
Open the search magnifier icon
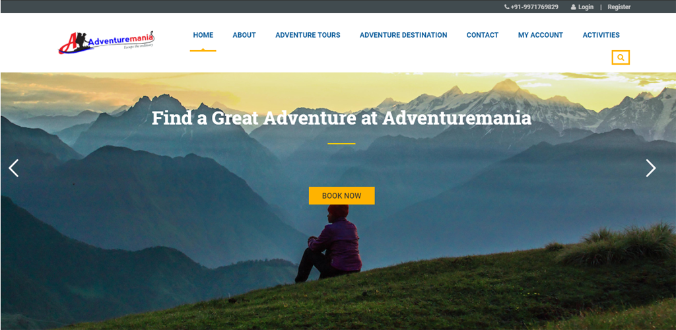[621, 57]
